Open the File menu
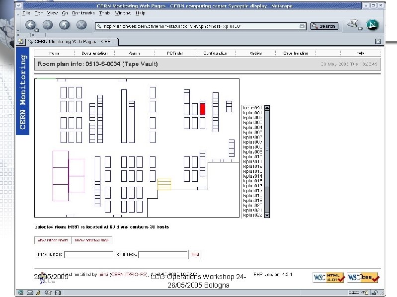The height and width of the screenshot is (297, 397). tap(26, 13)
